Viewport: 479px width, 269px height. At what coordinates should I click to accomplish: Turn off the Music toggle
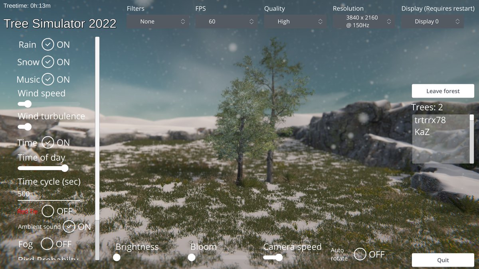tap(48, 79)
